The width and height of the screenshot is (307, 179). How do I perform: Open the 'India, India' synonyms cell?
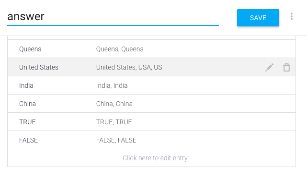click(x=112, y=85)
